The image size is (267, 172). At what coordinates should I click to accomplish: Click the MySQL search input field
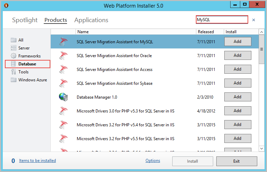222,20
